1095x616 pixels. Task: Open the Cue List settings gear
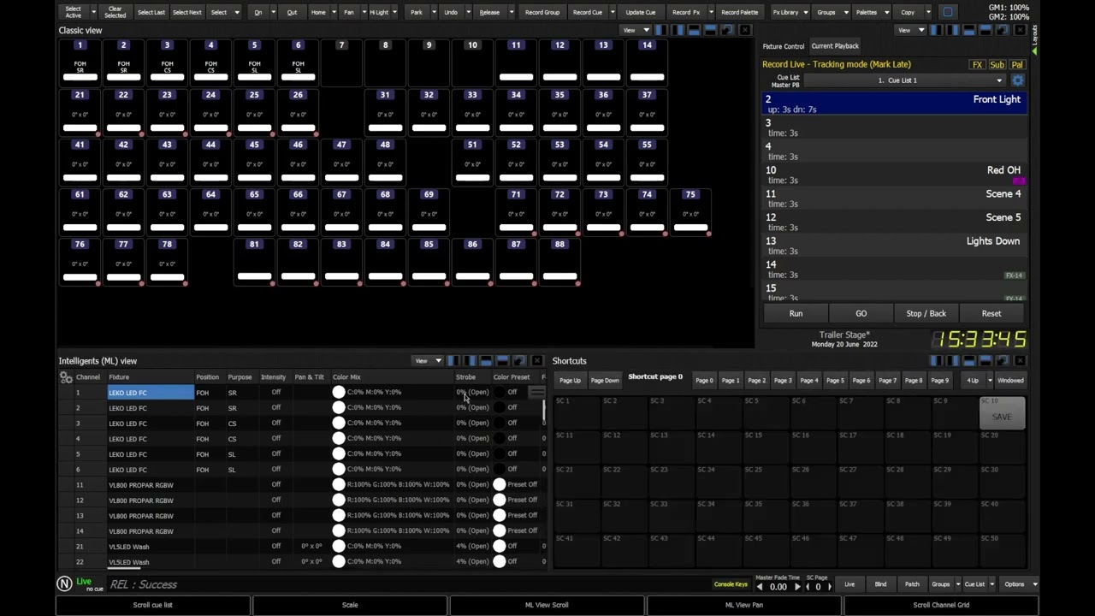1017,80
